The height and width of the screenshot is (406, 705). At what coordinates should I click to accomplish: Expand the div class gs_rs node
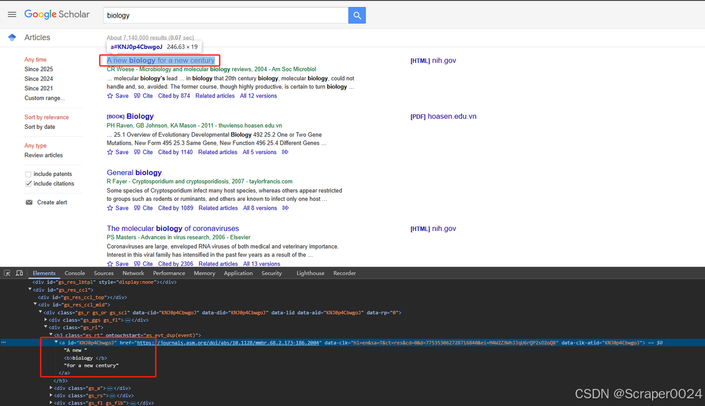51,396
